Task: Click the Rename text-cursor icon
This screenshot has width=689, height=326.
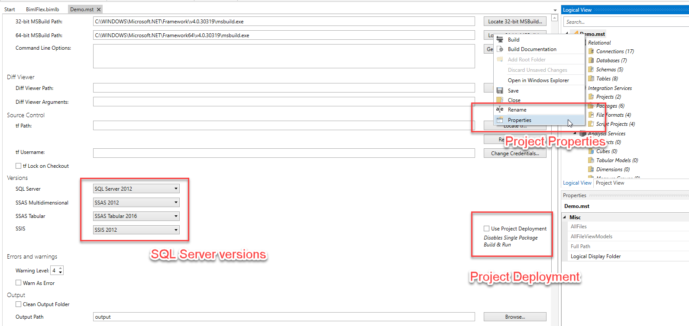Action: click(500, 109)
